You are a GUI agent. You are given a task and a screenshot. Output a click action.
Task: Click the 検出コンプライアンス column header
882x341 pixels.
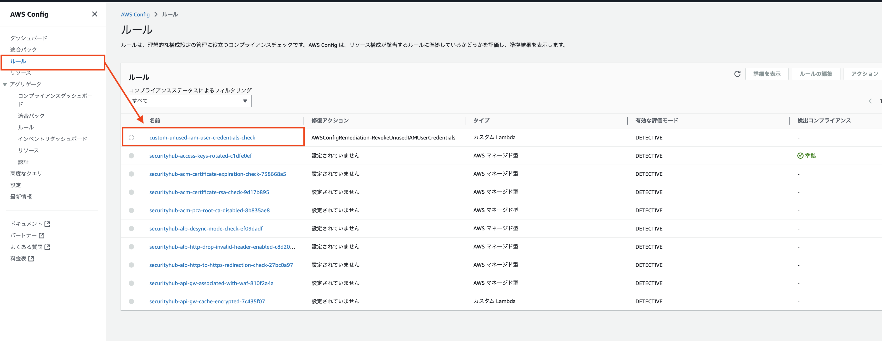pyautogui.click(x=824, y=121)
